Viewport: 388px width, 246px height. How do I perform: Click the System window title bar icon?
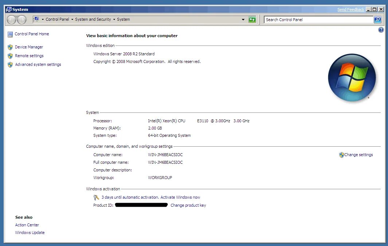pyautogui.click(x=9, y=9)
